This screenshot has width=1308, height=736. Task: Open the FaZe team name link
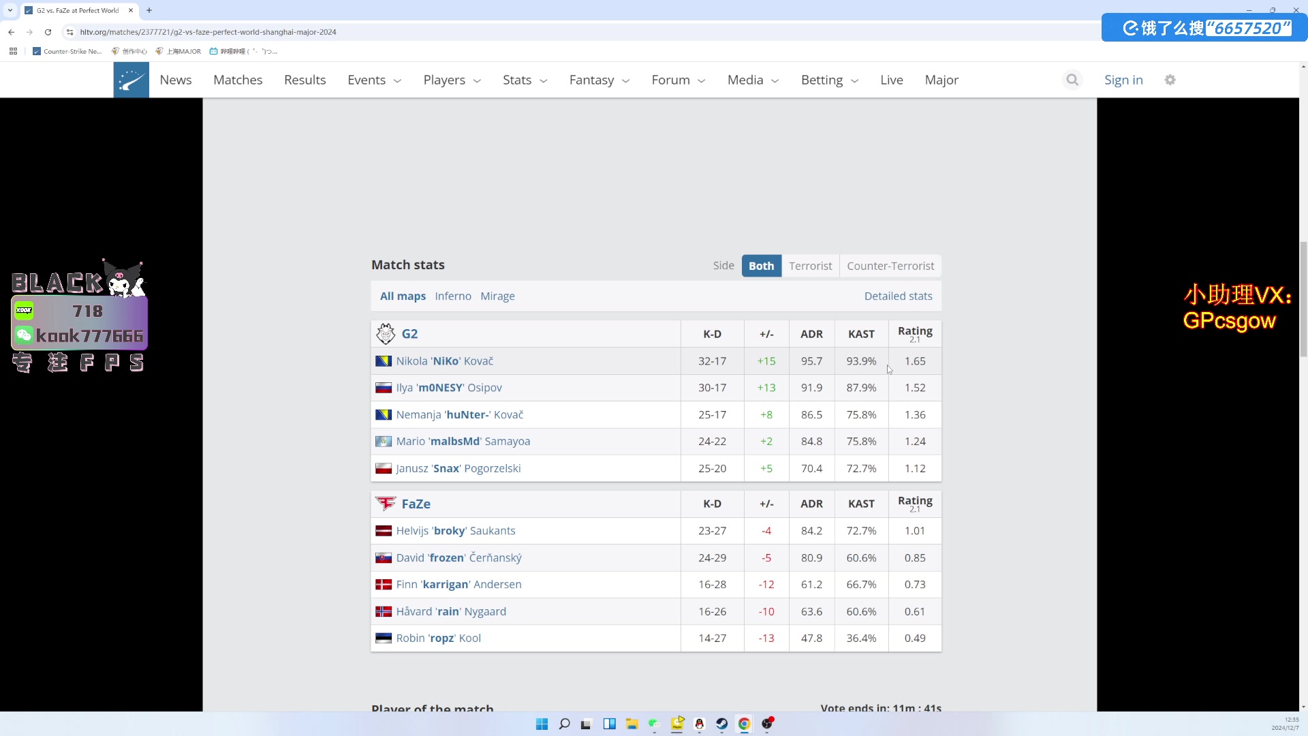416,504
